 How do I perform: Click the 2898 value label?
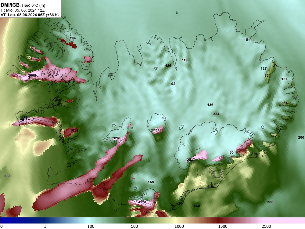coord(116,138)
